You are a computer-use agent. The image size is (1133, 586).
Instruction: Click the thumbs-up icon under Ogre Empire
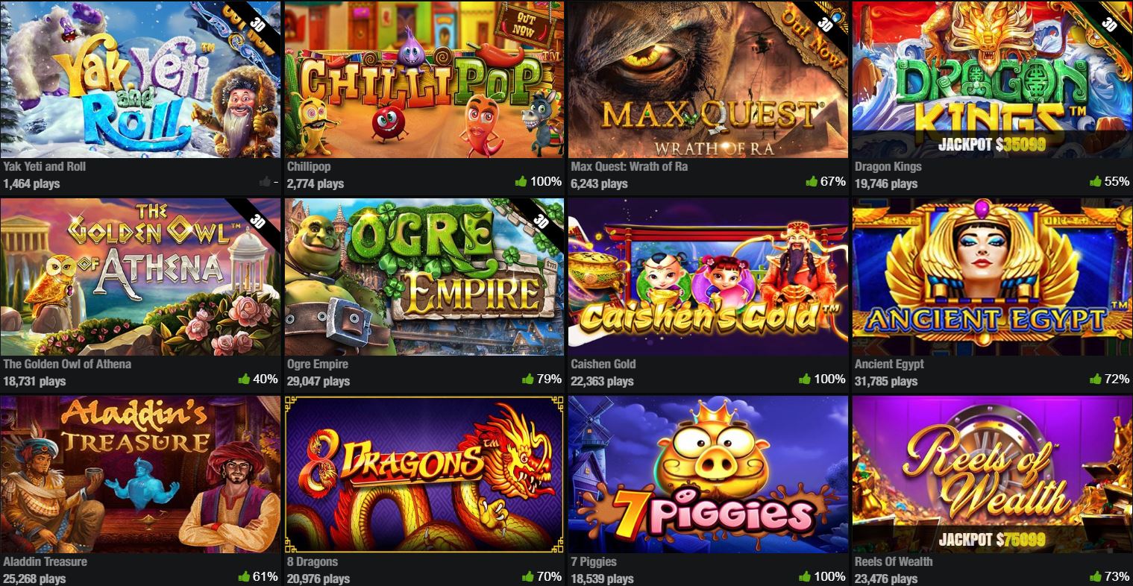(527, 379)
